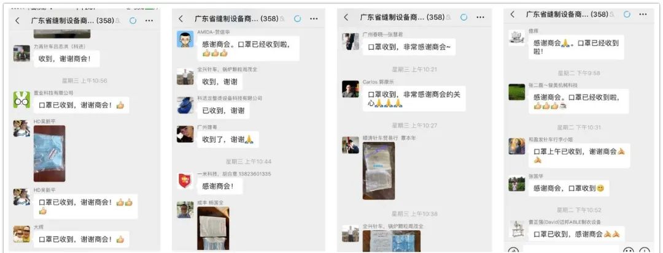Tap the message input field below 曹正强's message
Viewport: 663px width, 253px height.
pos(571,249)
